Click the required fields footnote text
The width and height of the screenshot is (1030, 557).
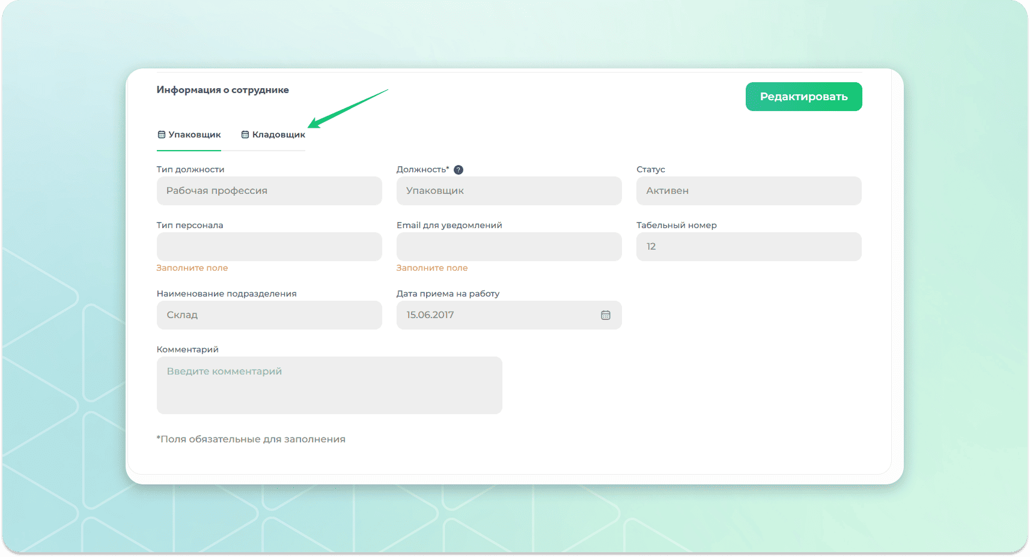point(251,439)
